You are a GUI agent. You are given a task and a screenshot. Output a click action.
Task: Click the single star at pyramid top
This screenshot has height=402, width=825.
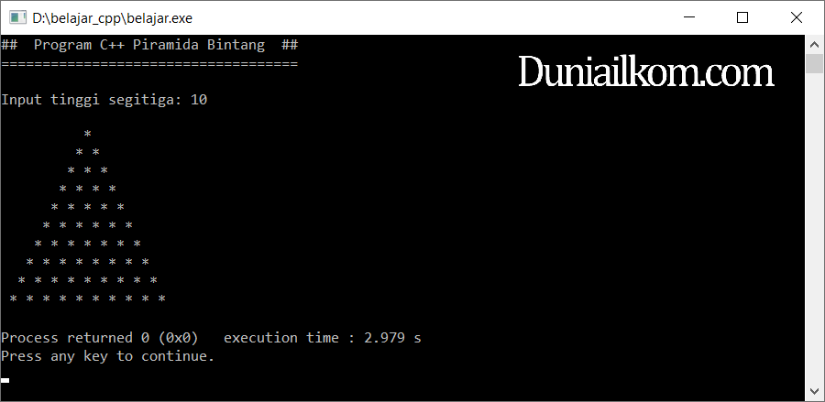pyautogui.click(x=87, y=134)
